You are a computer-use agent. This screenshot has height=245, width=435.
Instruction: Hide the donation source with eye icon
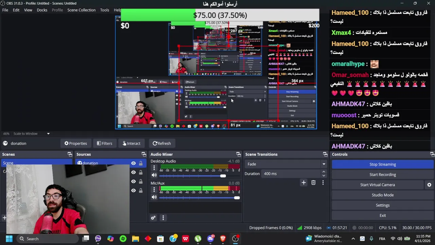[x=133, y=163]
